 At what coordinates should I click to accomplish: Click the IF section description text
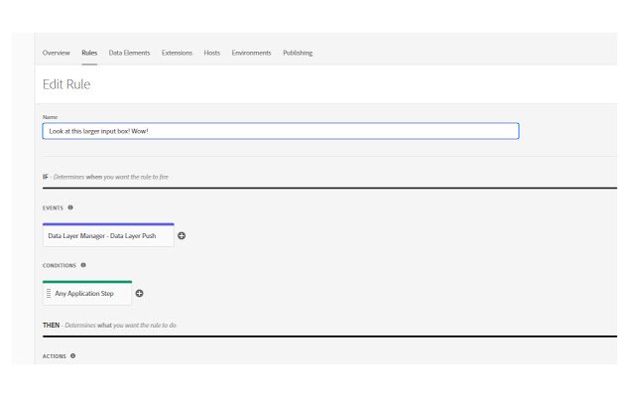tap(105, 177)
